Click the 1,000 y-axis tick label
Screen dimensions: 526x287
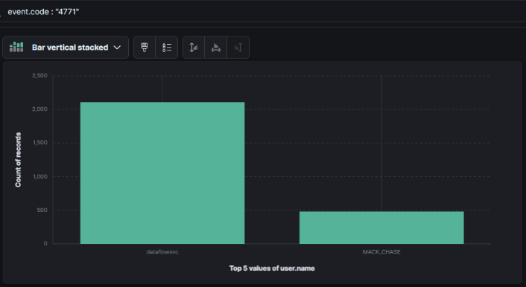[40, 176]
